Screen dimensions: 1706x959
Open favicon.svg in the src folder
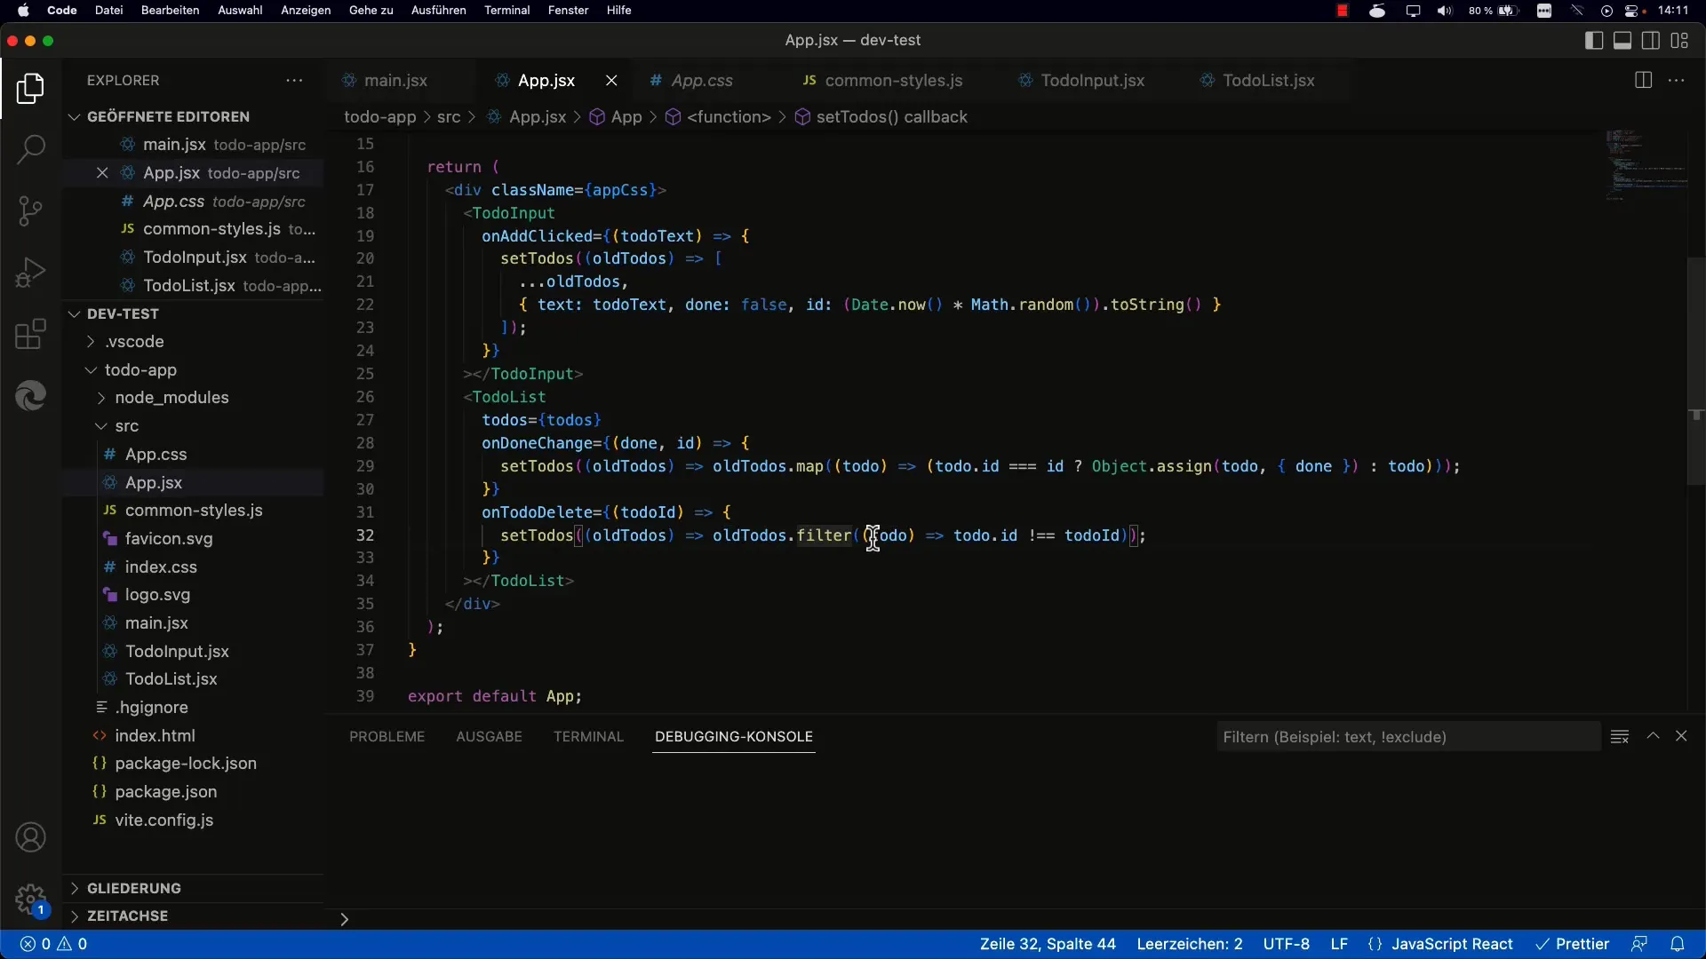pyautogui.click(x=169, y=538)
